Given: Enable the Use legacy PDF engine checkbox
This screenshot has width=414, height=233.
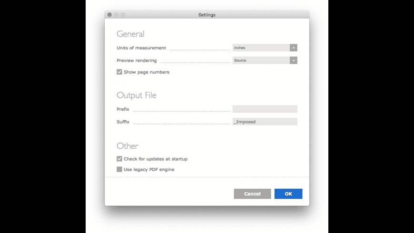Looking at the screenshot, I should pyautogui.click(x=119, y=169).
